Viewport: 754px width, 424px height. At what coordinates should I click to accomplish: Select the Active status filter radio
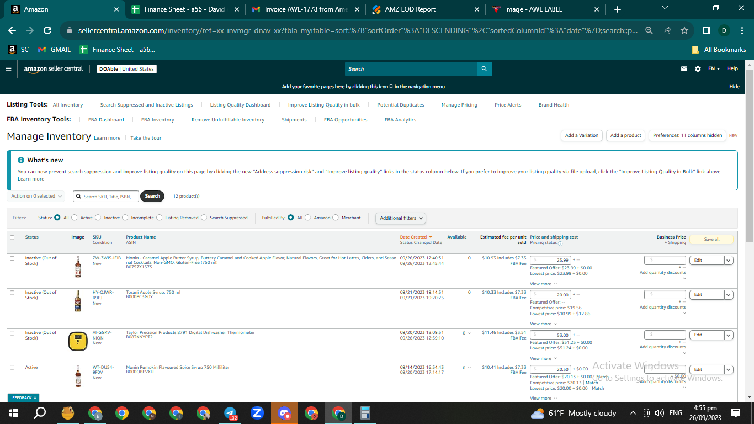click(x=75, y=218)
